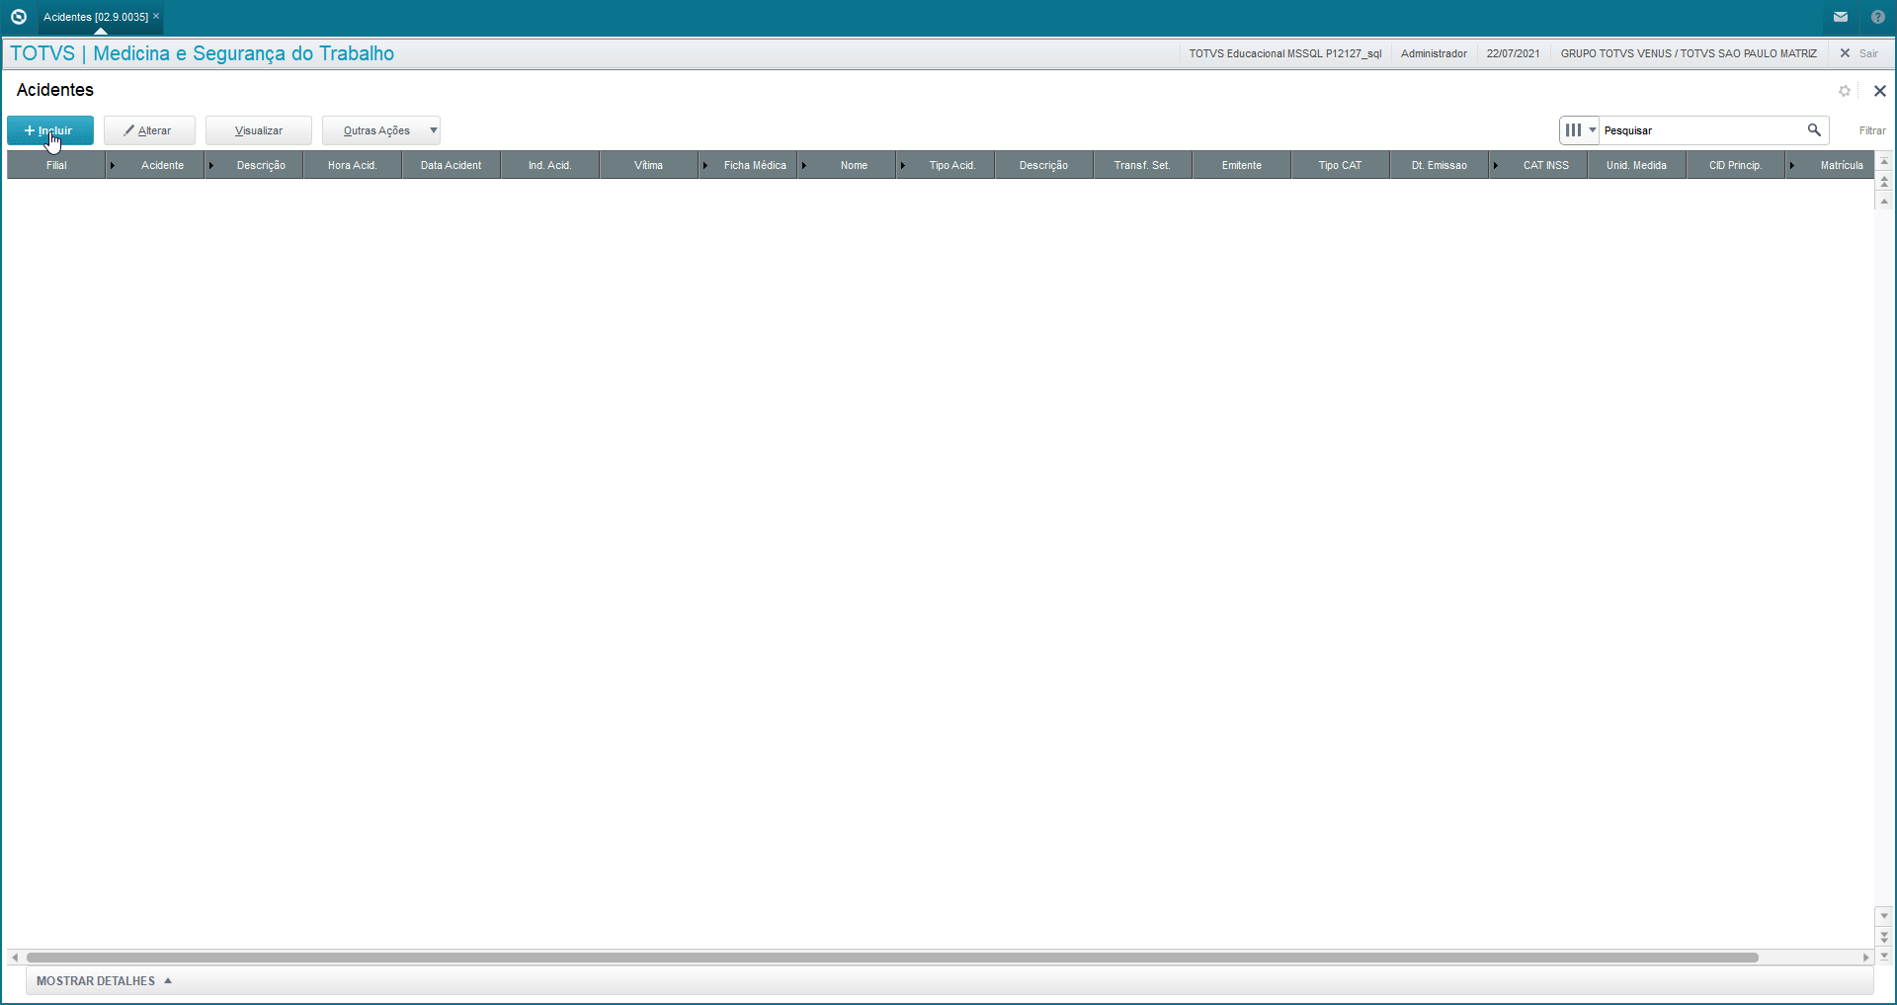Sort by Hora Acid. column header
1897x1005 pixels.
pyautogui.click(x=352, y=165)
